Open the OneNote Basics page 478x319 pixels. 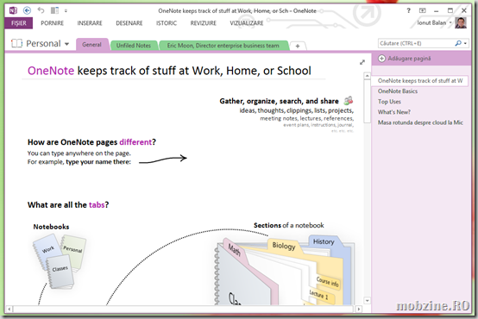pos(398,91)
